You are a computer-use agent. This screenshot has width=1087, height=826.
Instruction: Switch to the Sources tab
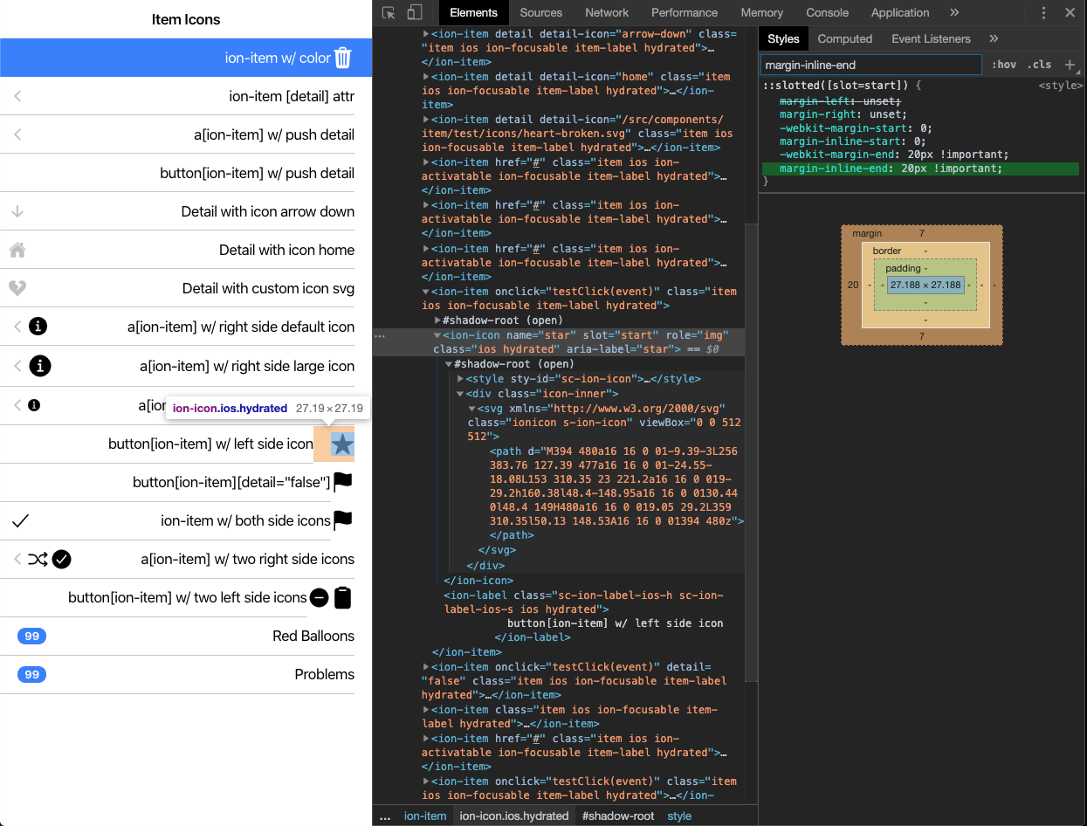coord(541,12)
